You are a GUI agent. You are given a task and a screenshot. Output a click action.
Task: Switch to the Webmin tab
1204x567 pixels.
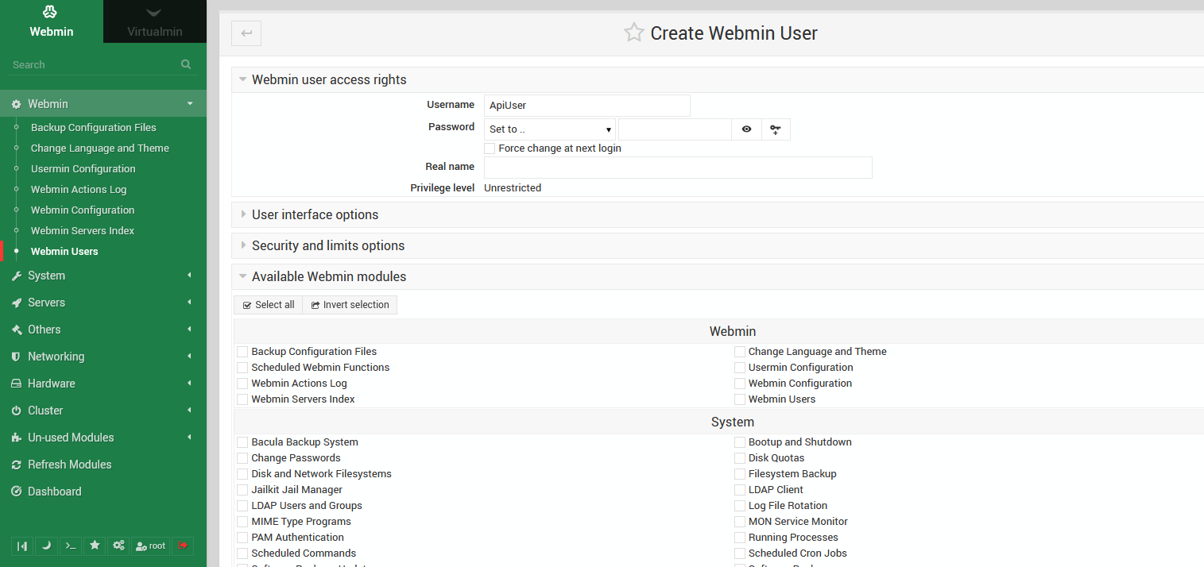click(52, 21)
